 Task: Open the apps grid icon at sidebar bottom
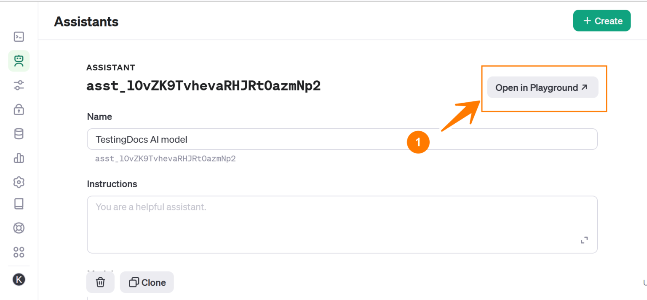coord(19,252)
